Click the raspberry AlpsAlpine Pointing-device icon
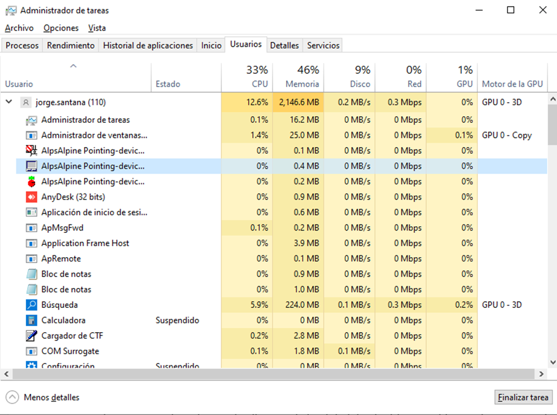The image size is (557, 415). coord(31,181)
